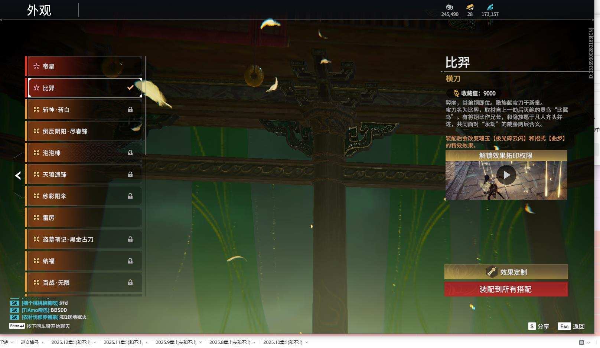Click the collection value icon beside 收藏值
This screenshot has height=348, width=600.
[x=456, y=93]
